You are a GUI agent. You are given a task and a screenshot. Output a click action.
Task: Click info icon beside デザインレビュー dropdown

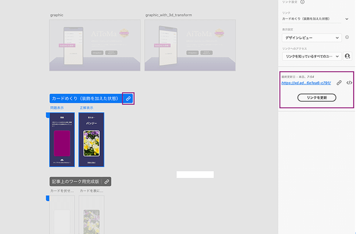click(347, 37)
